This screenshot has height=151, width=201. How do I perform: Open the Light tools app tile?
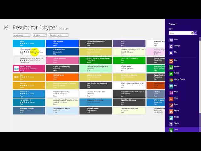click(x=129, y=43)
